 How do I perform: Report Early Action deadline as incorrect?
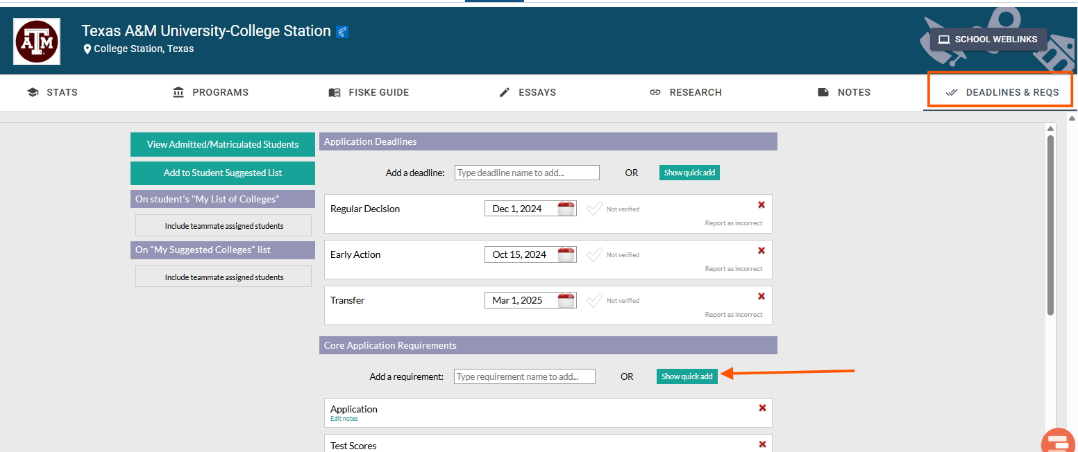[734, 269]
